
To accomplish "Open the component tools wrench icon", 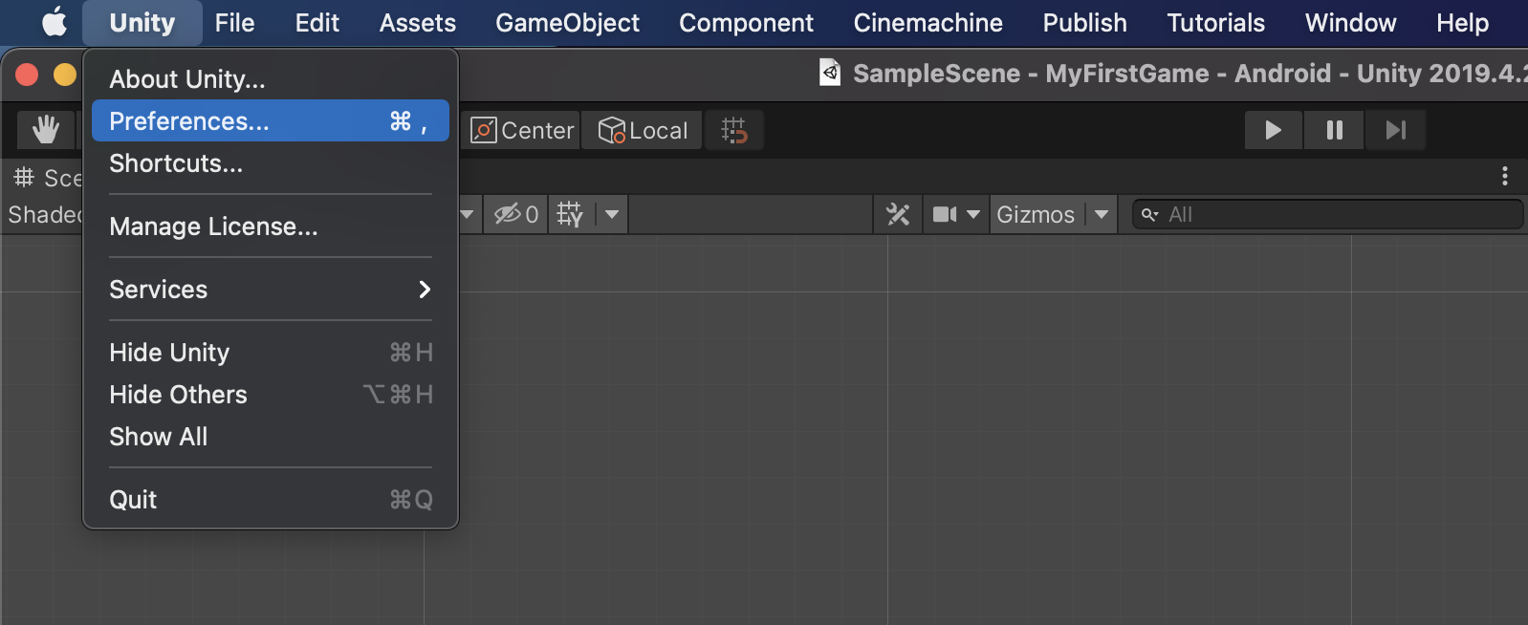I will [898, 214].
